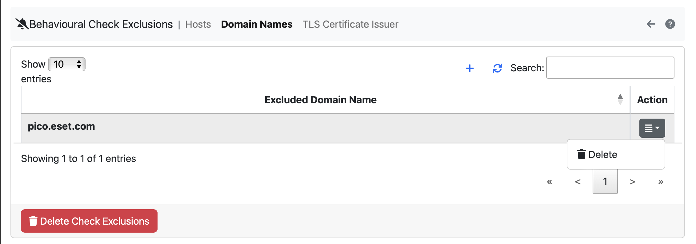
Task: Select the pico.eset.com table row
Action: [277, 126]
